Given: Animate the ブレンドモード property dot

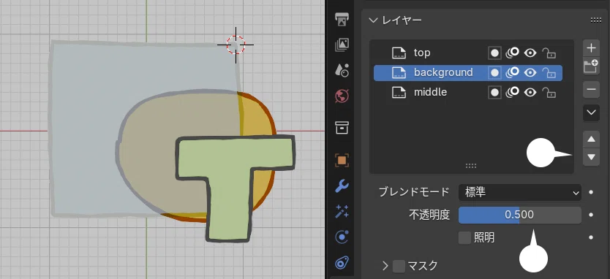Looking at the screenshot, I should (x=591, y=192).
